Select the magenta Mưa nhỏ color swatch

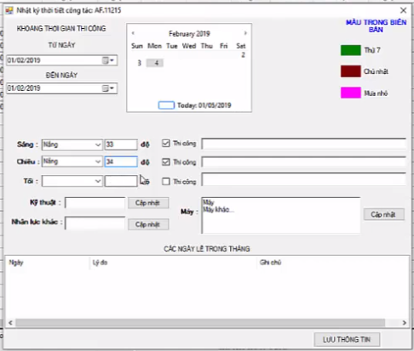[x=351, y=93]
